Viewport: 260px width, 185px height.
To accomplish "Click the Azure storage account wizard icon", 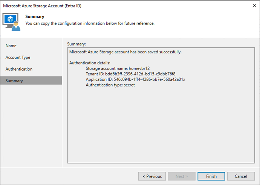I will 11,22.
